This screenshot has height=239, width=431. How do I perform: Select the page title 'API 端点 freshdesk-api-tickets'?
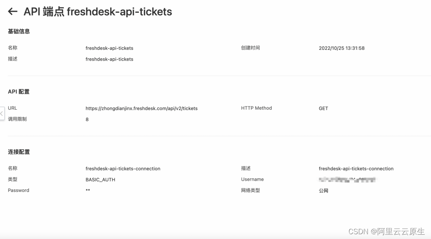98,12
